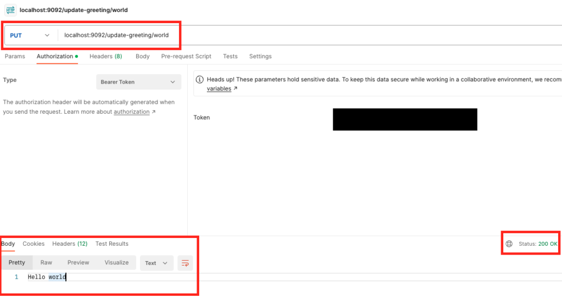562x304 pixels.
Task: Open the response Cookies tab
Action: coord(33,244)
